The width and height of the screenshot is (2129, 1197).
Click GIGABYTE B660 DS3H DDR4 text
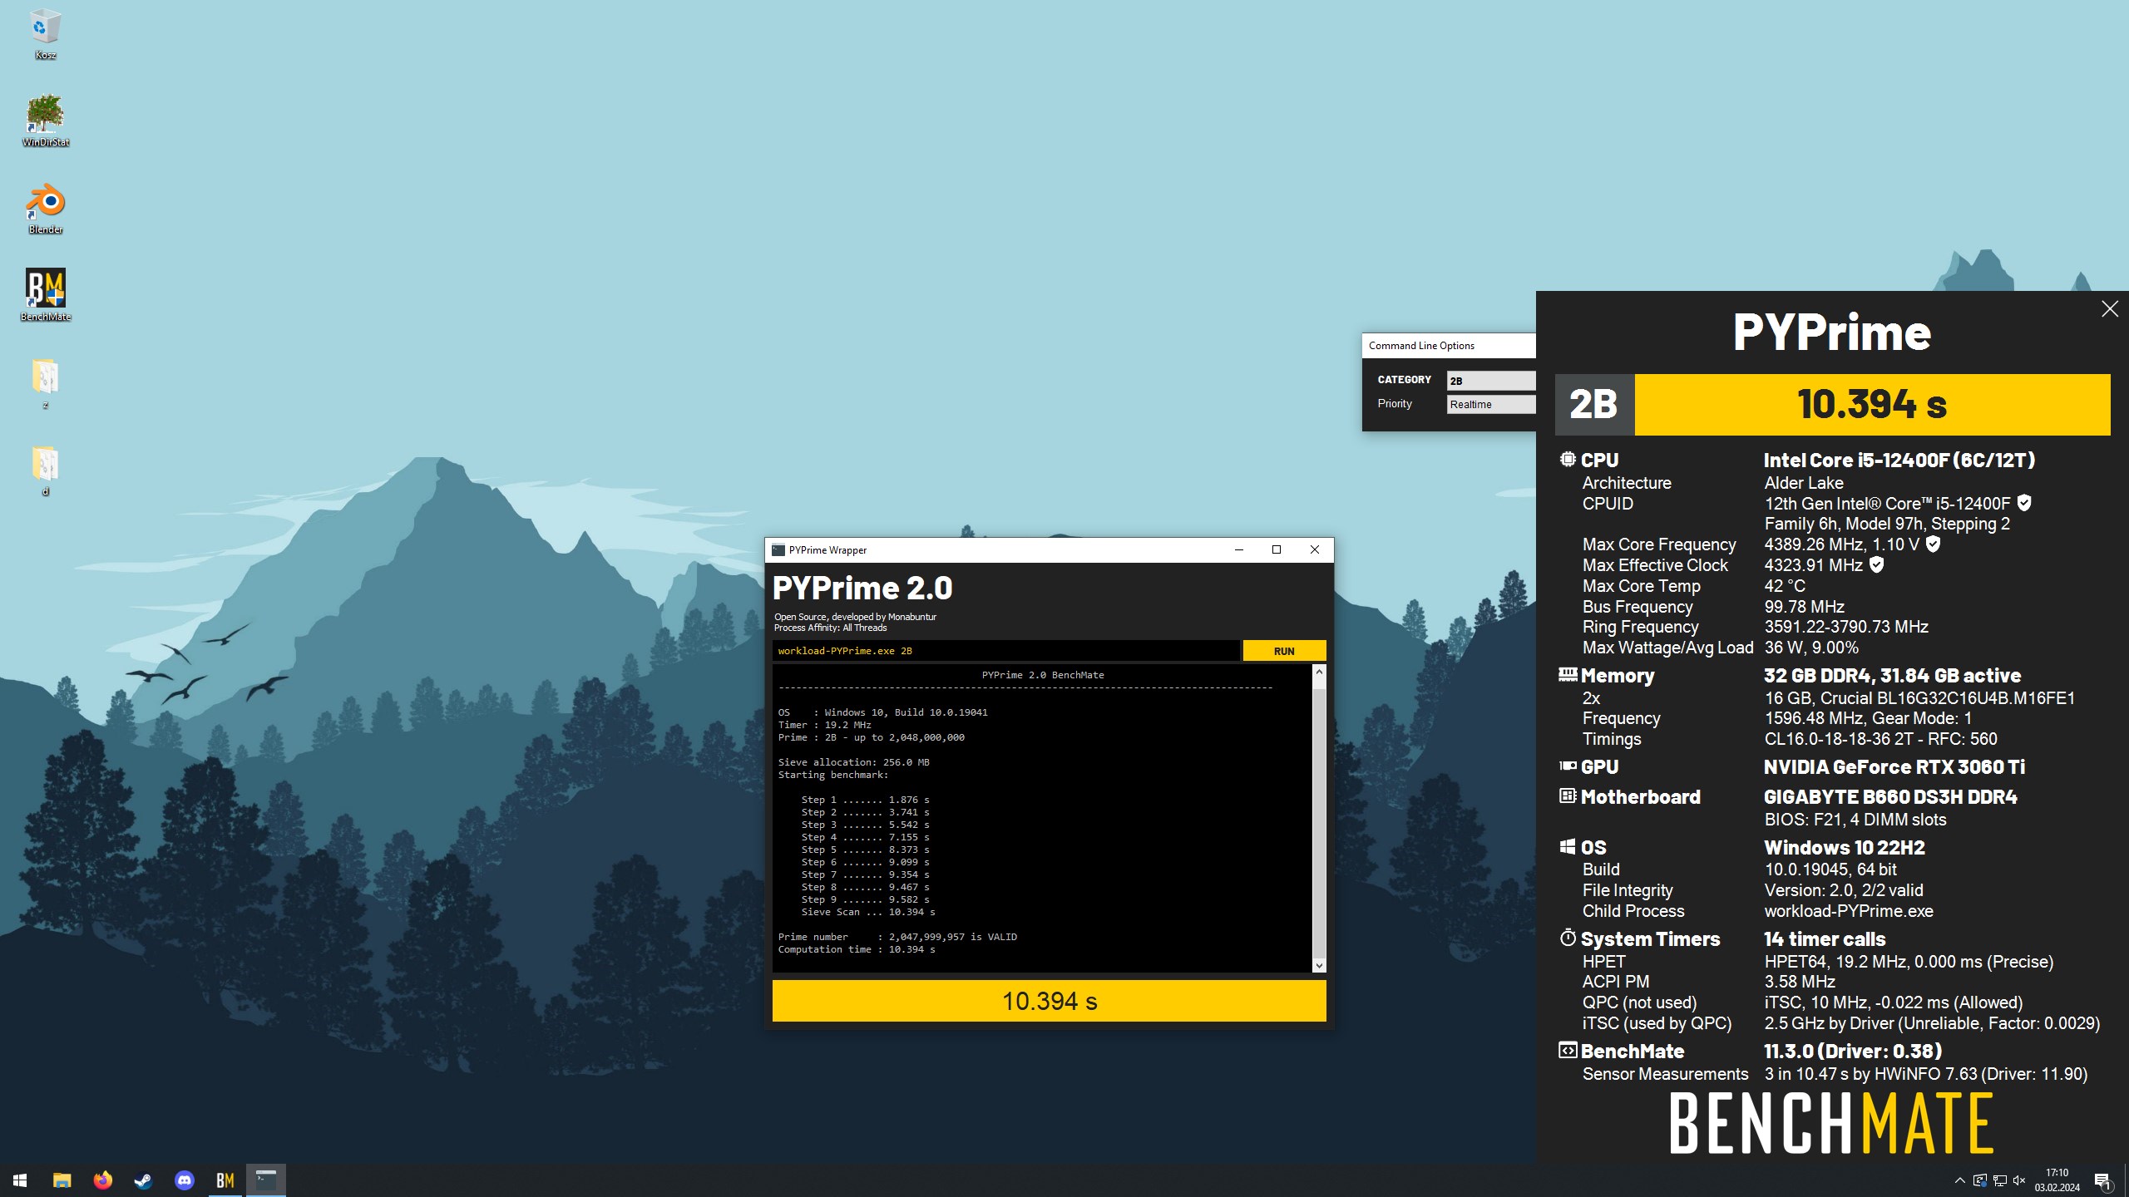click(1890, 796)
